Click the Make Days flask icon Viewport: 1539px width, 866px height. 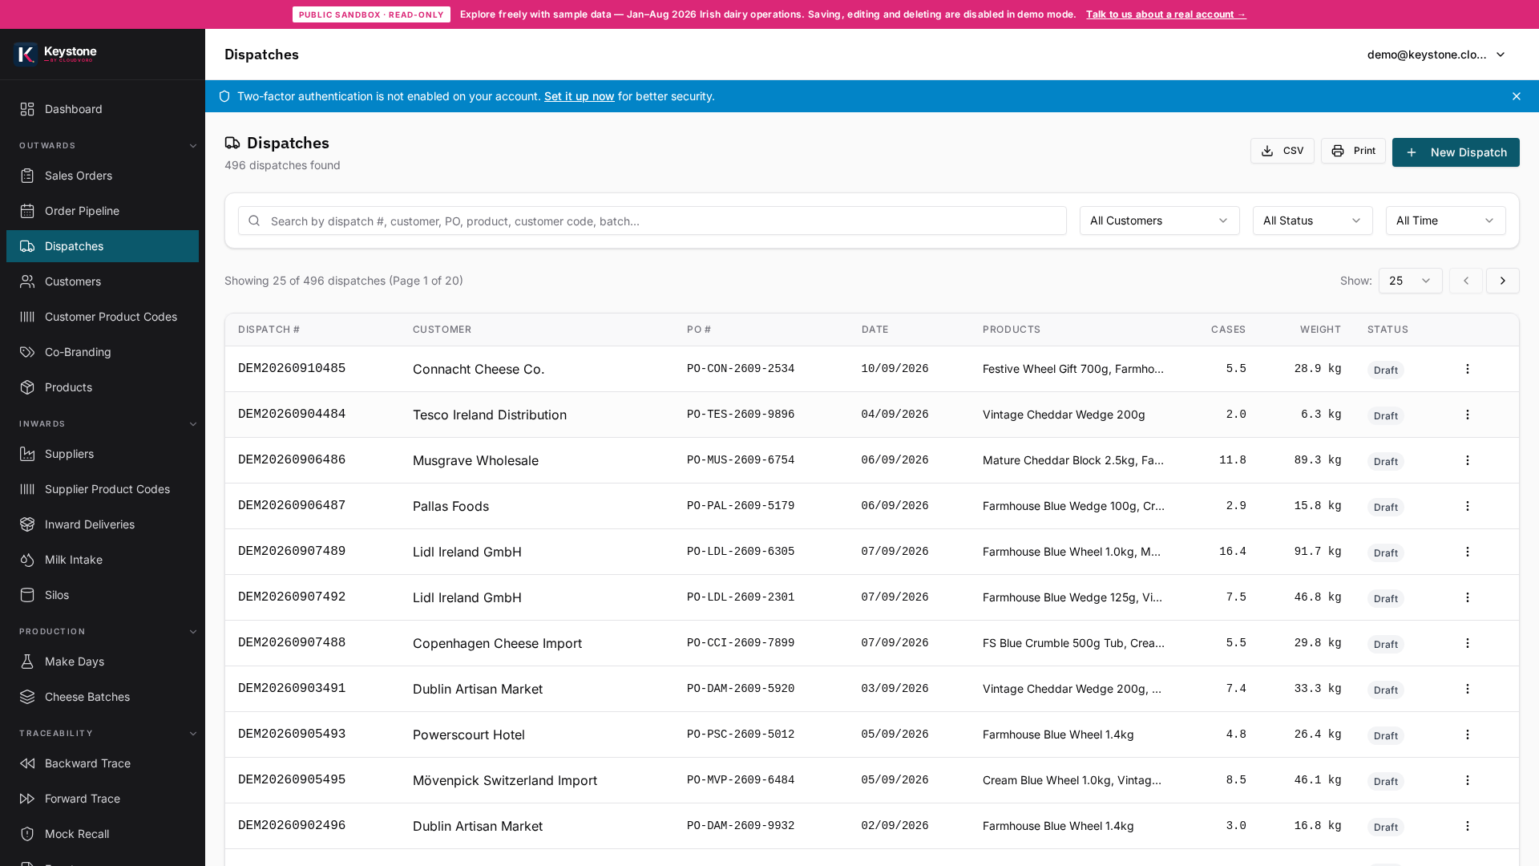coord(27,662)
